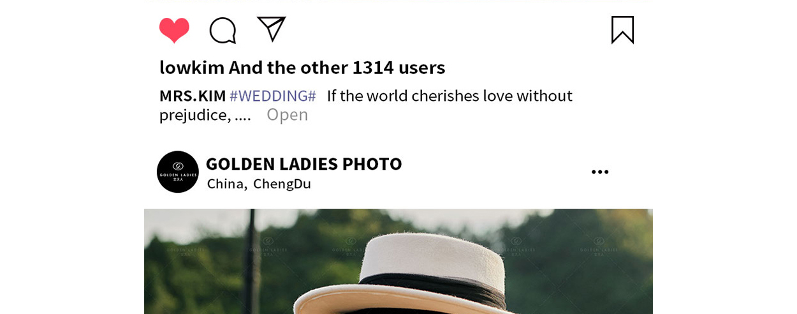This screenshot has height=314, width=797.
Task: View the China, ChengDu location tag
Action: click(259, 184)
